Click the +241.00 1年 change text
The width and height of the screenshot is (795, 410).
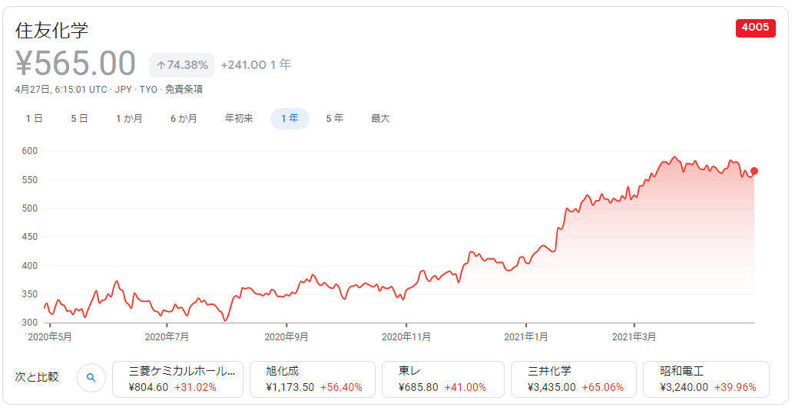pos(256,64)
